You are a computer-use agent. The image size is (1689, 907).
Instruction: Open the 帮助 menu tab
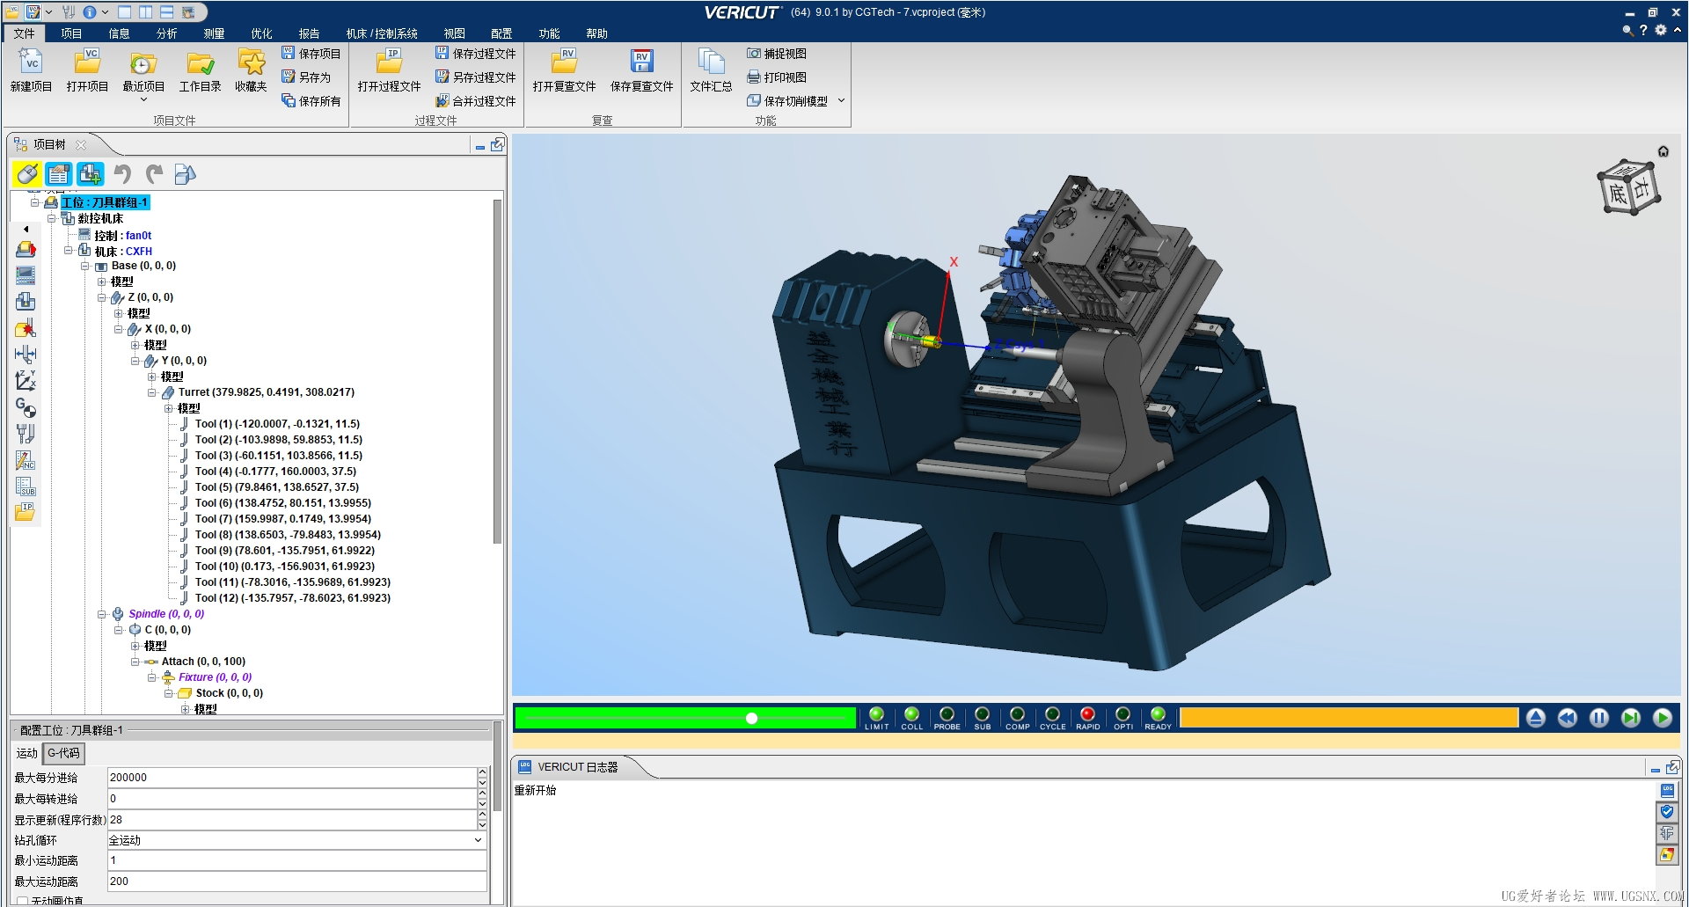click(596, 33)
